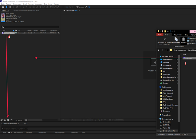Select the Zoom magnifier tool
196x139 pixels.
[x=13, y=7]
